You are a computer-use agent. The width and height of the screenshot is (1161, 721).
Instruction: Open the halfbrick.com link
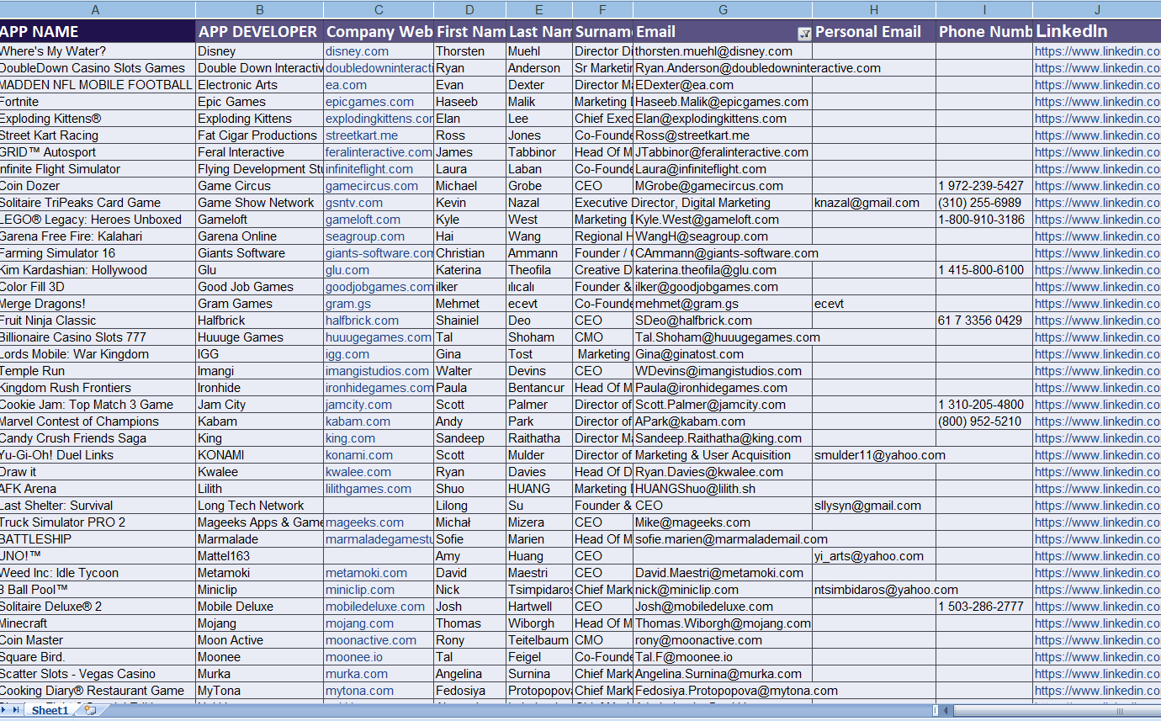(363, 321)
